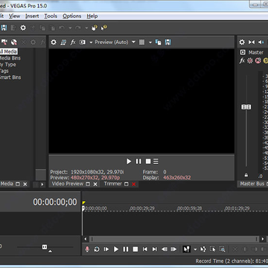
Task: Toggle Loop Playback in transport bar
Action: pos(97,249)
